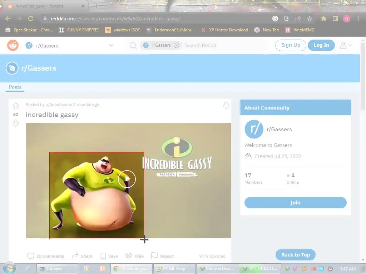Screen dimensions: 366x274
Task: Open the install/download page icon in address bar
Action: 287,19
